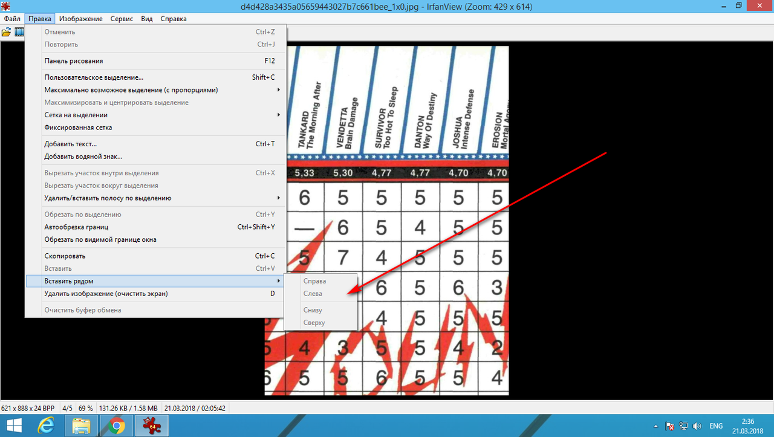Choose Панель рисования from the menu
The width and height of the screenshot is (774, 437).
click(155, 61)
